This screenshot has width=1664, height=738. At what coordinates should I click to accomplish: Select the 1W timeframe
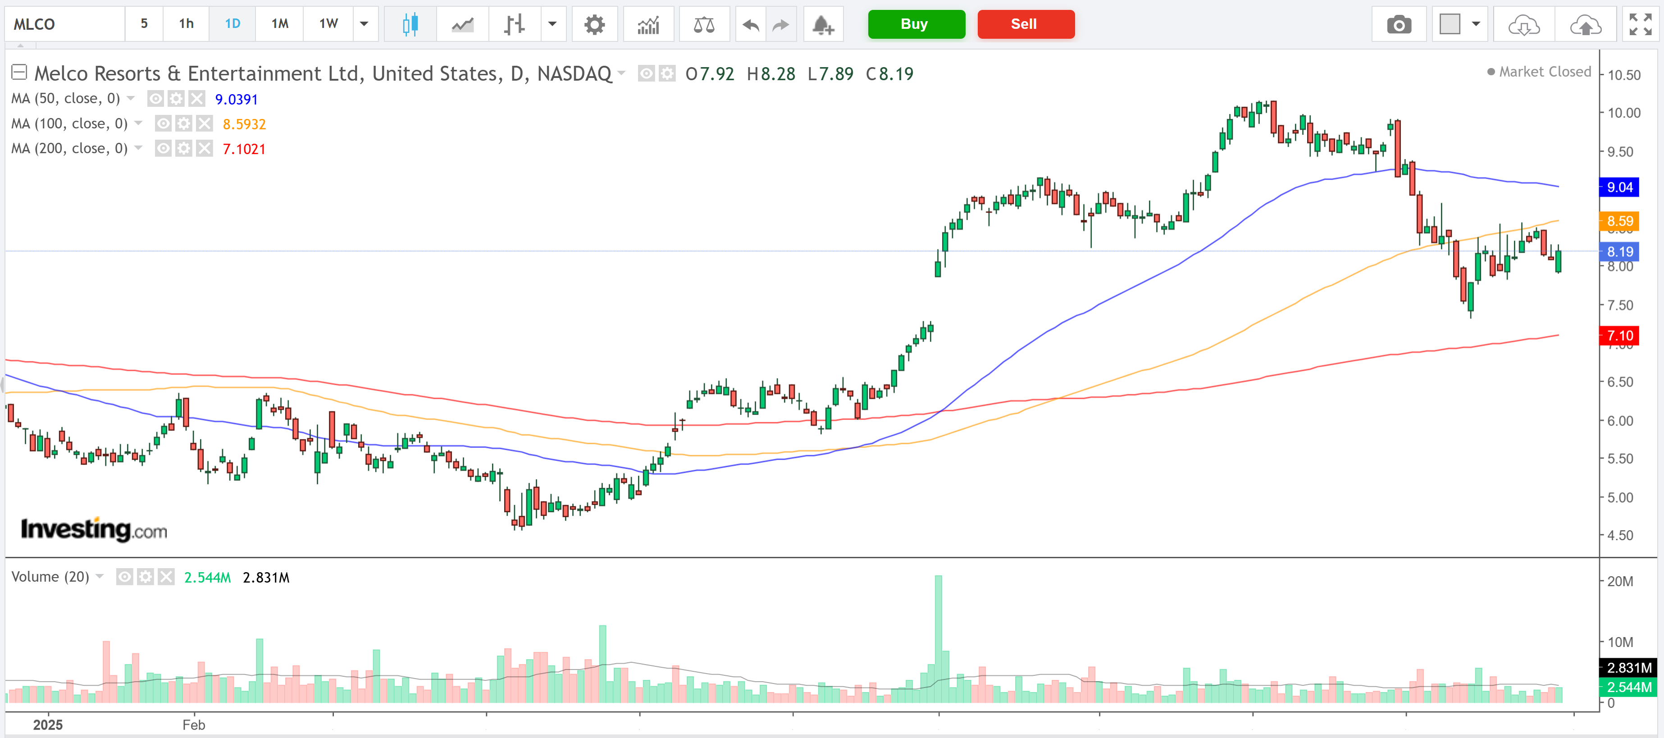[x=328, y=24]
